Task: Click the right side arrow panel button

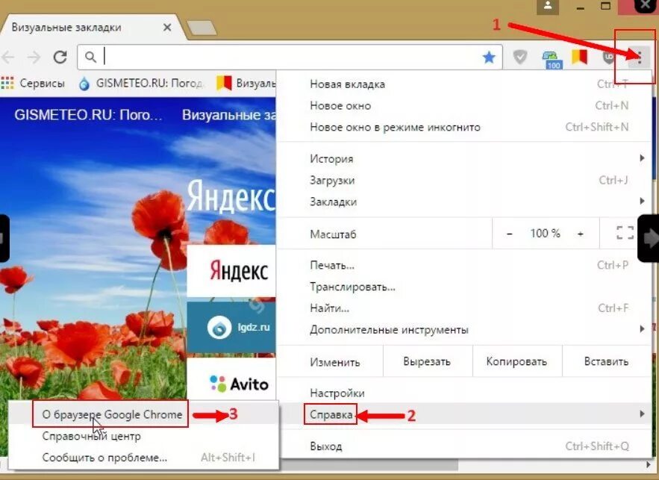Action: tap(649, 238)
